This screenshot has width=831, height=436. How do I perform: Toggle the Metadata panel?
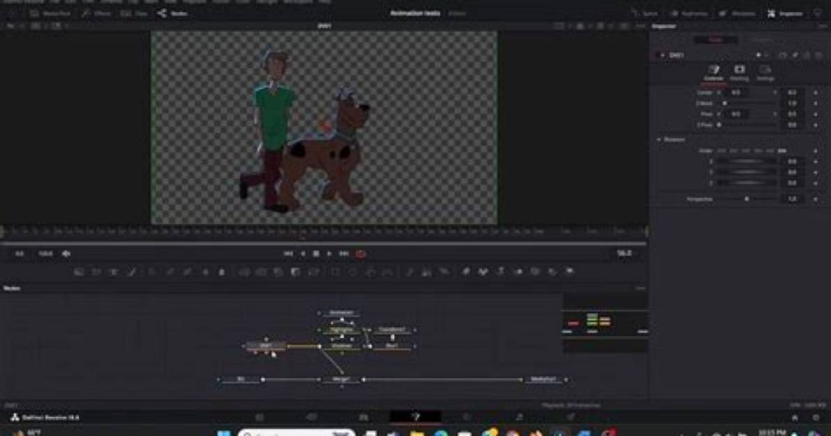pos(738,13)
